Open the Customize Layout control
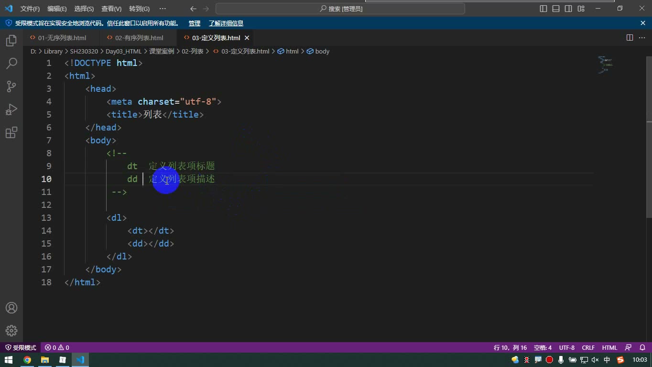This screenshot has width=652, height=367. pyautogui.click(x=581, y=9)
